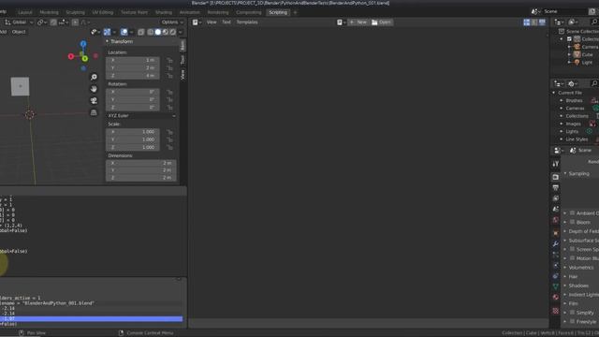
Task: Toggle the camera view icon
Action: pos(94,100)
